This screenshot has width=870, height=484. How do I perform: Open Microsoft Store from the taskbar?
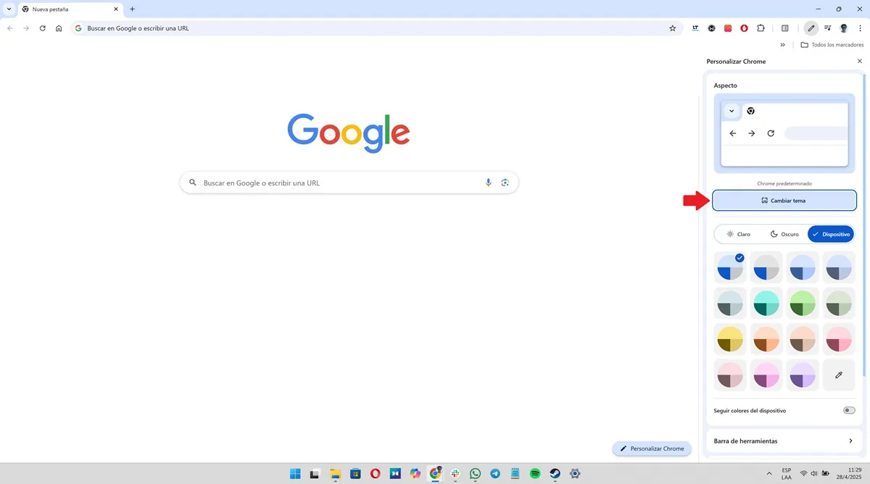[x=355, y=474]
